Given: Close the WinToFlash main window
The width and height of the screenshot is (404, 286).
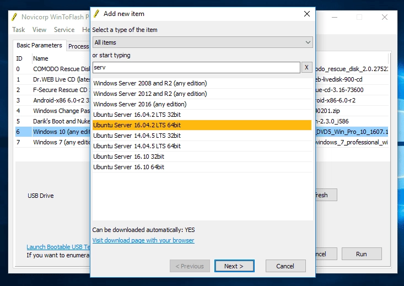Looking at the screenshot, I should coord(385,17).
